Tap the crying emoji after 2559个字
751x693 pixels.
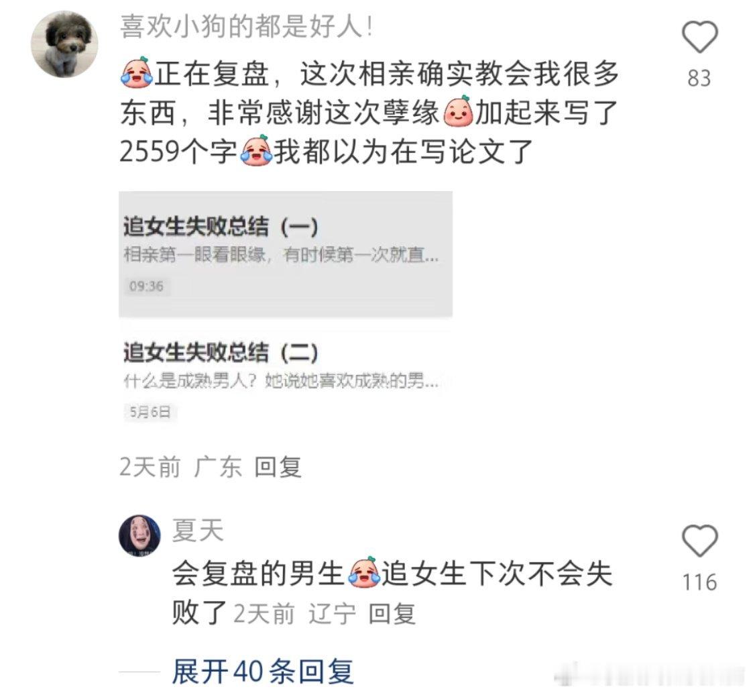pos(257,152)
